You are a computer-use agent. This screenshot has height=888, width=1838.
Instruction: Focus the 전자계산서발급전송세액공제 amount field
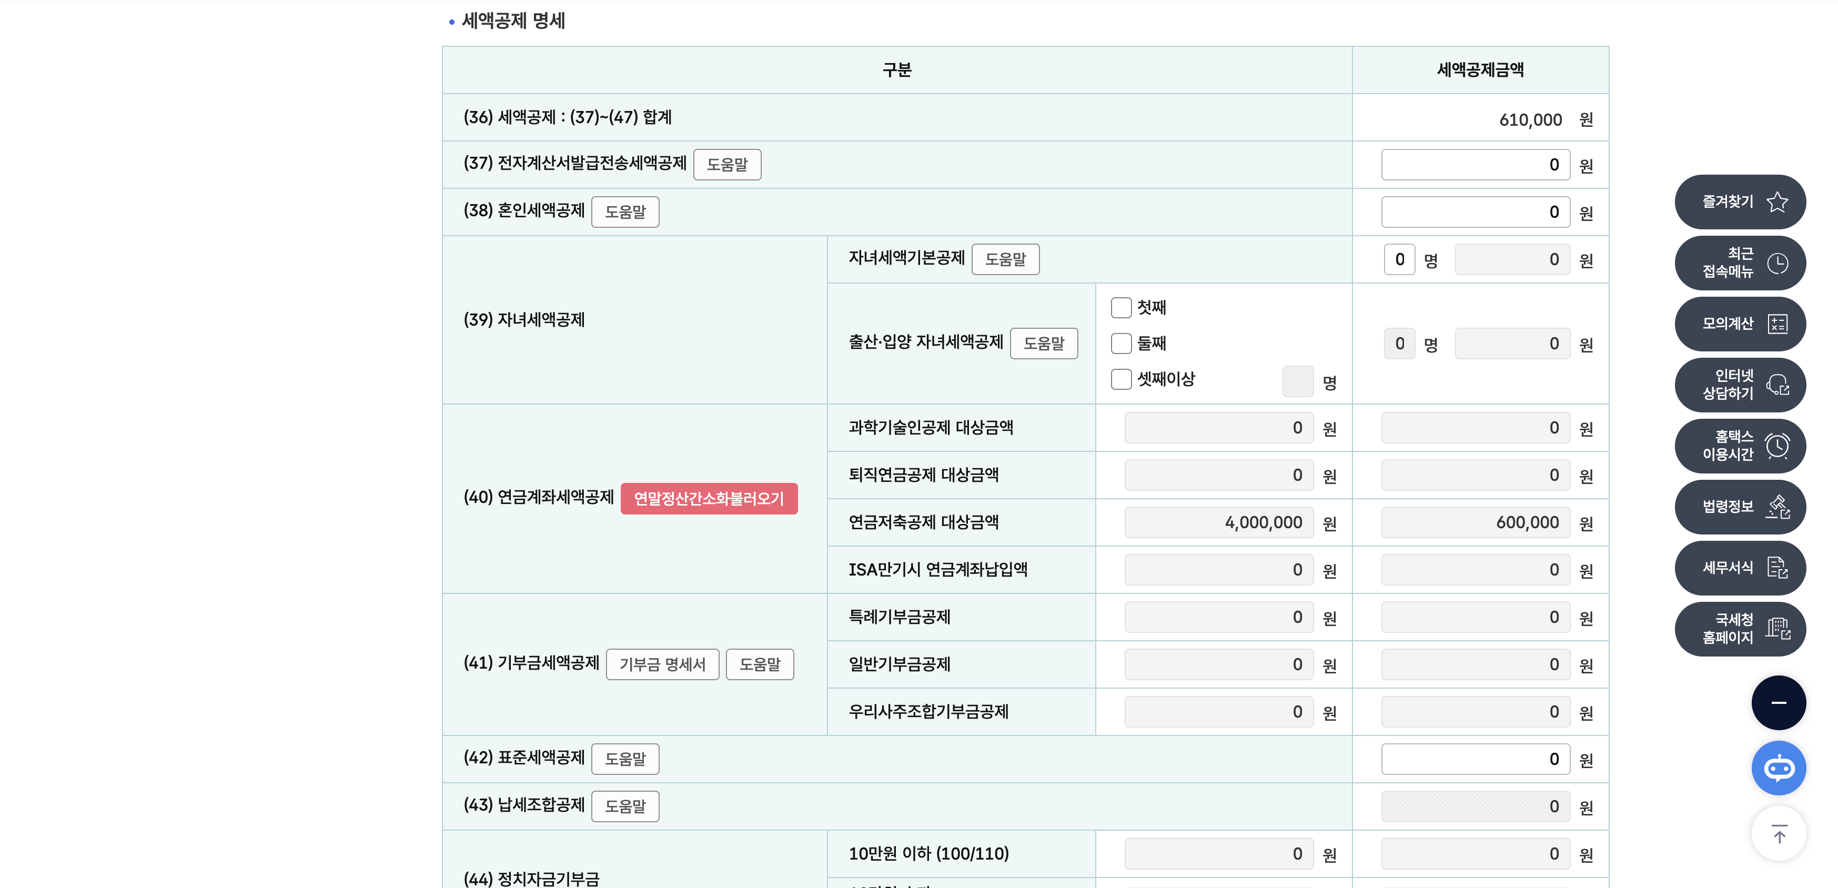[1476, 165]
